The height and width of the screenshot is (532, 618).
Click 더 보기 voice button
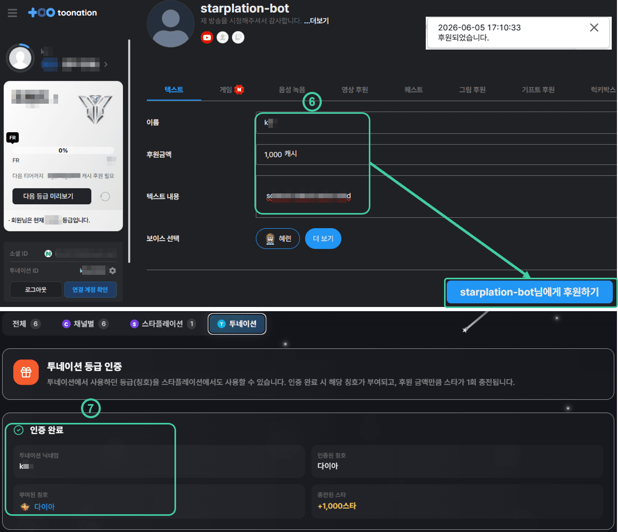(x=323, y=239)
